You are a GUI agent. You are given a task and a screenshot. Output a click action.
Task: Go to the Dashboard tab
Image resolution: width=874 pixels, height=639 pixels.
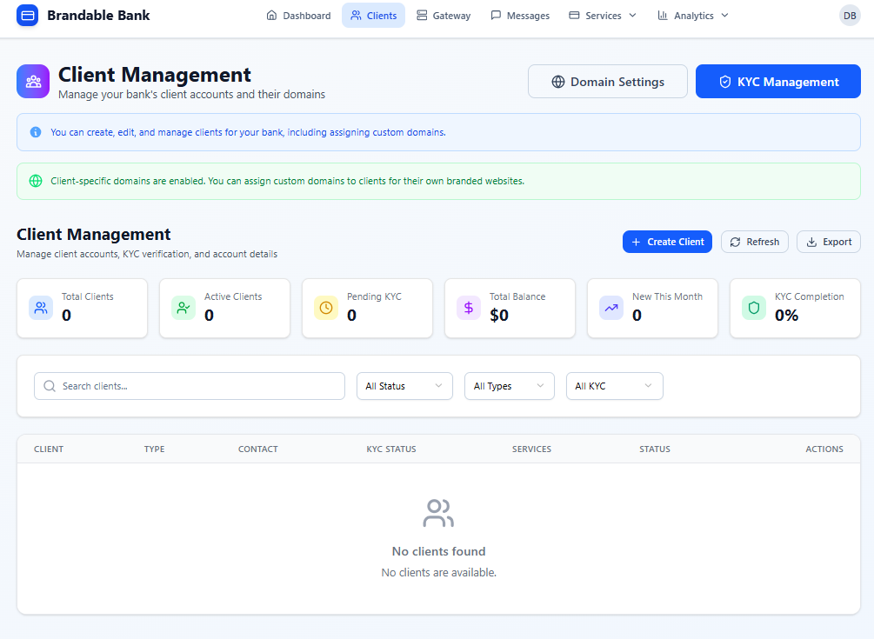coord(298,16)
